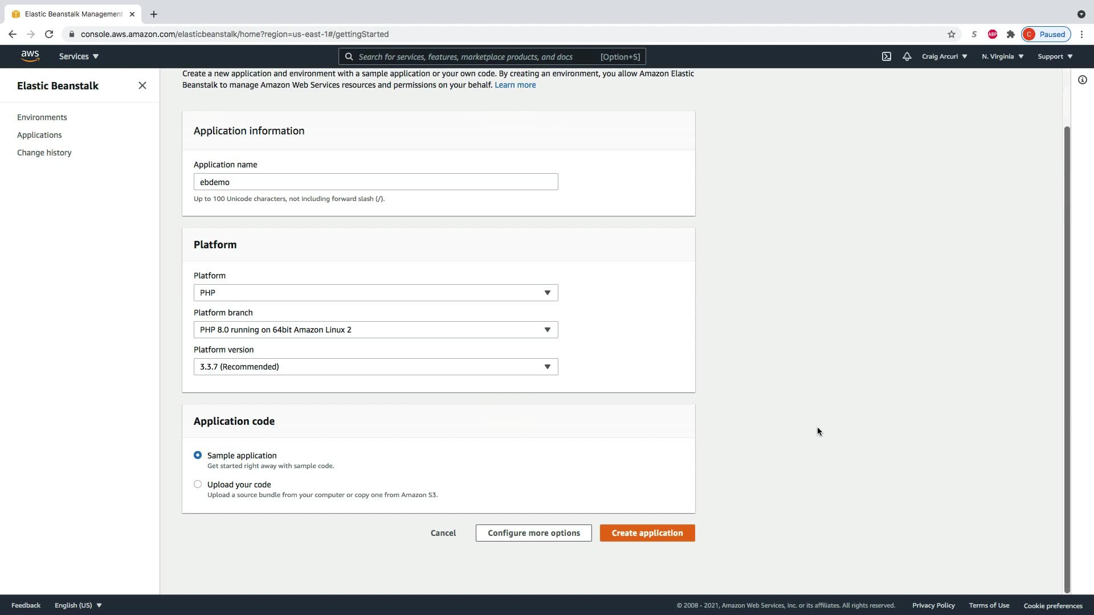Image resolution: width=1094 pixels, height=615 pixels.
Task: Click the AWS logo home icon
Action: [x=30, y=56]
